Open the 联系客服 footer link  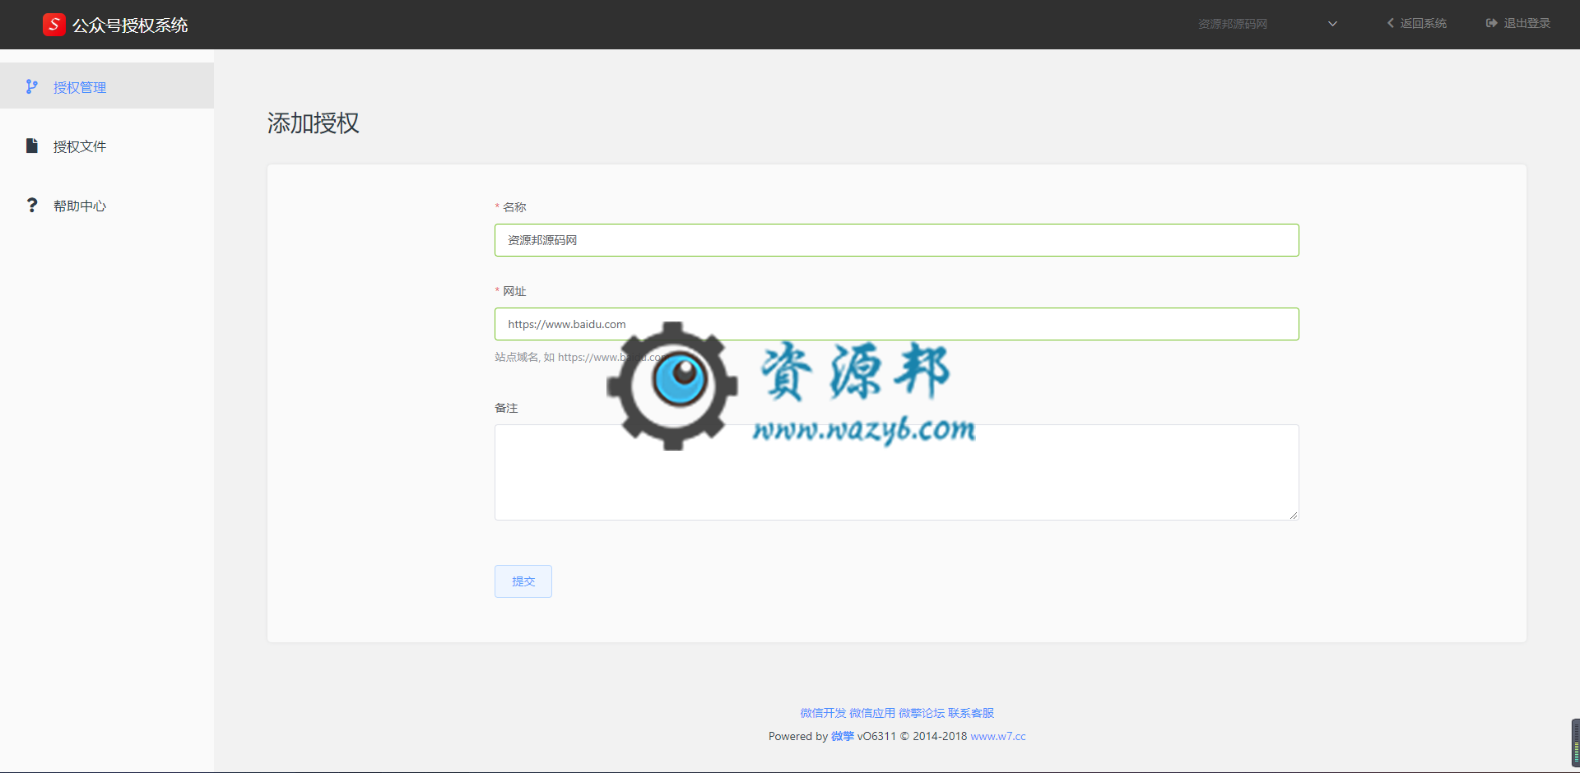(x=971, y=713)
